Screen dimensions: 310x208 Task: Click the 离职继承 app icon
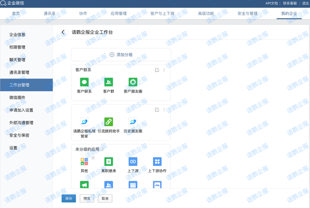108,162
